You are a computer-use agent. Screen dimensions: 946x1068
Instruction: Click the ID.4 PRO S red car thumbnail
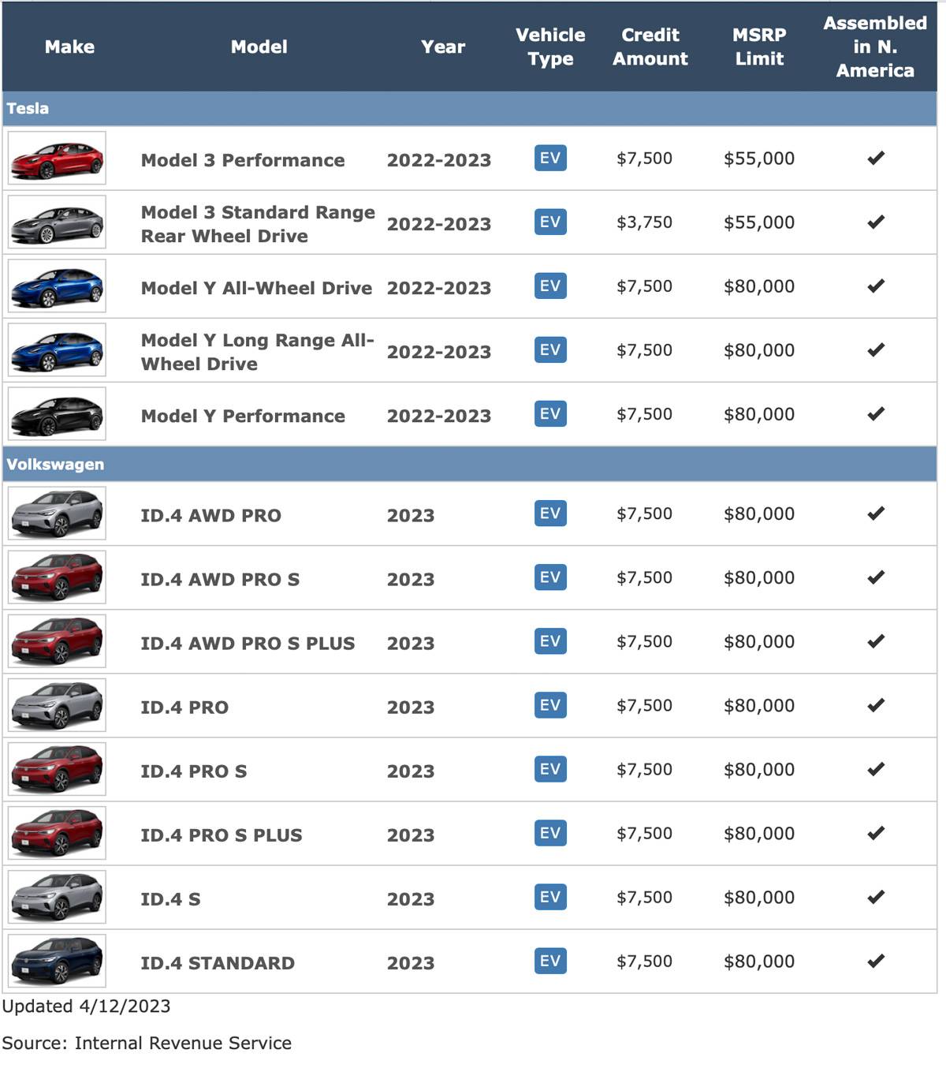click(57, 769)
